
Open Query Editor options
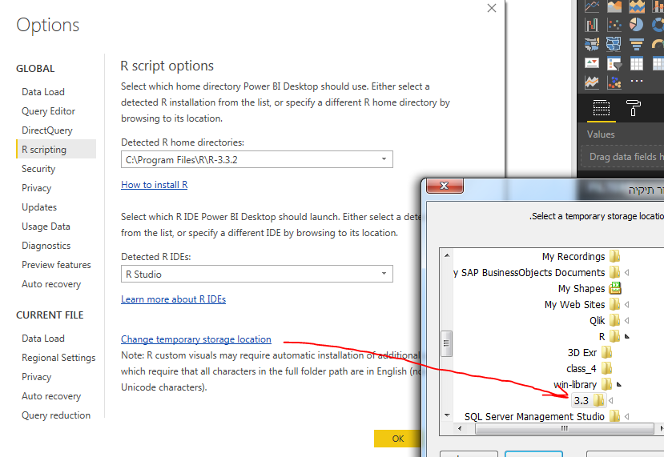(48, 111)
